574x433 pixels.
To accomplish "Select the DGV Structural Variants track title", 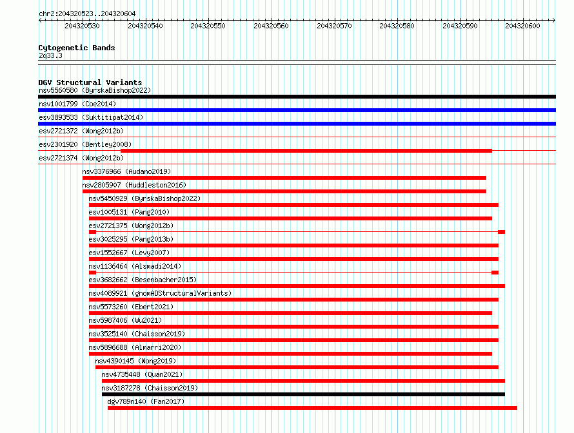I will [x=90, y=82].
